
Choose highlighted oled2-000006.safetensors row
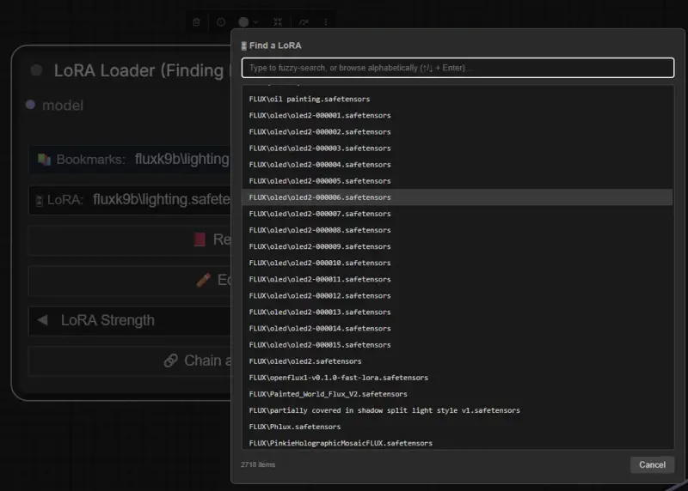click(x=458, y=197)
